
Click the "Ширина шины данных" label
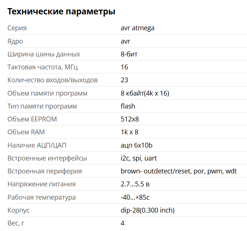coord(44,54)
